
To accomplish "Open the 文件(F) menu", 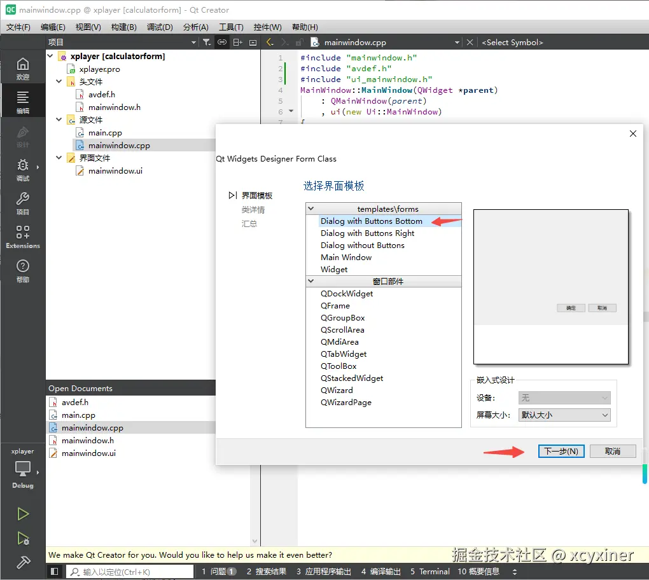I will pyautogui.click(x=18, y=27).
